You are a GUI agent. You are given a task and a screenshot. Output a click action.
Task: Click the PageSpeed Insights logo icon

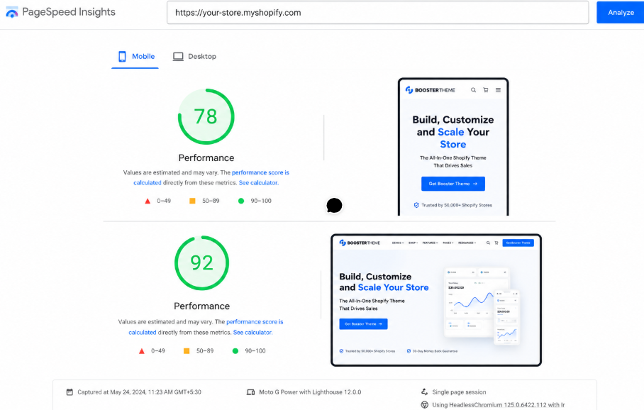click(x=12, y=12)
